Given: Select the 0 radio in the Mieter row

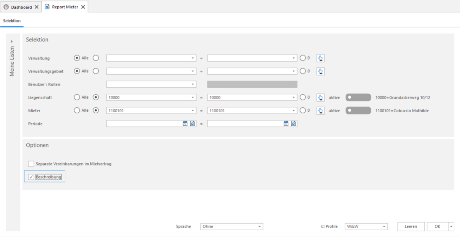Looking at the screenshot, I should 302,111.
